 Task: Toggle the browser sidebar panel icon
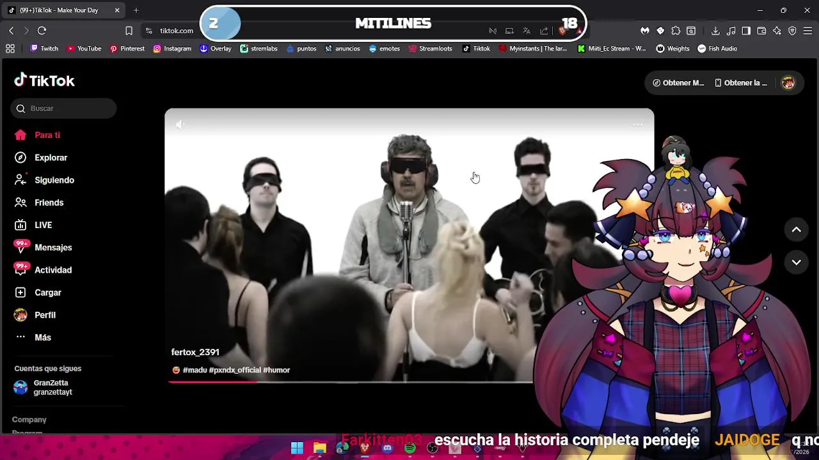click(x=746, y=31)
